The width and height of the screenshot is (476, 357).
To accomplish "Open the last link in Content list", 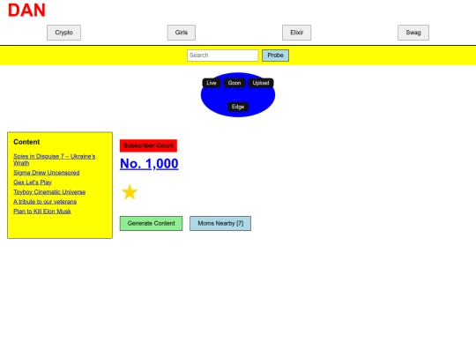I will (x=42, y=212).
